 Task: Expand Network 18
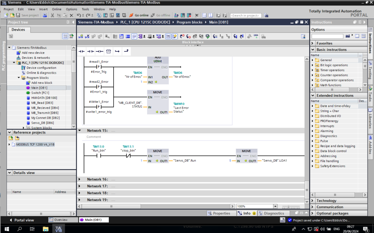coord(80,193)
